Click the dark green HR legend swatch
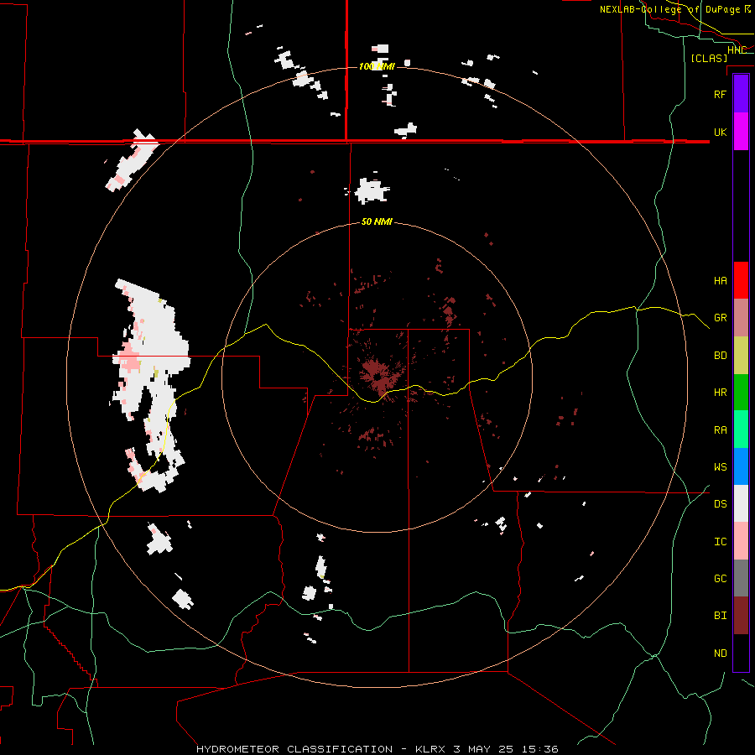This screenshot has height=755, width=755. pos(741,393)
